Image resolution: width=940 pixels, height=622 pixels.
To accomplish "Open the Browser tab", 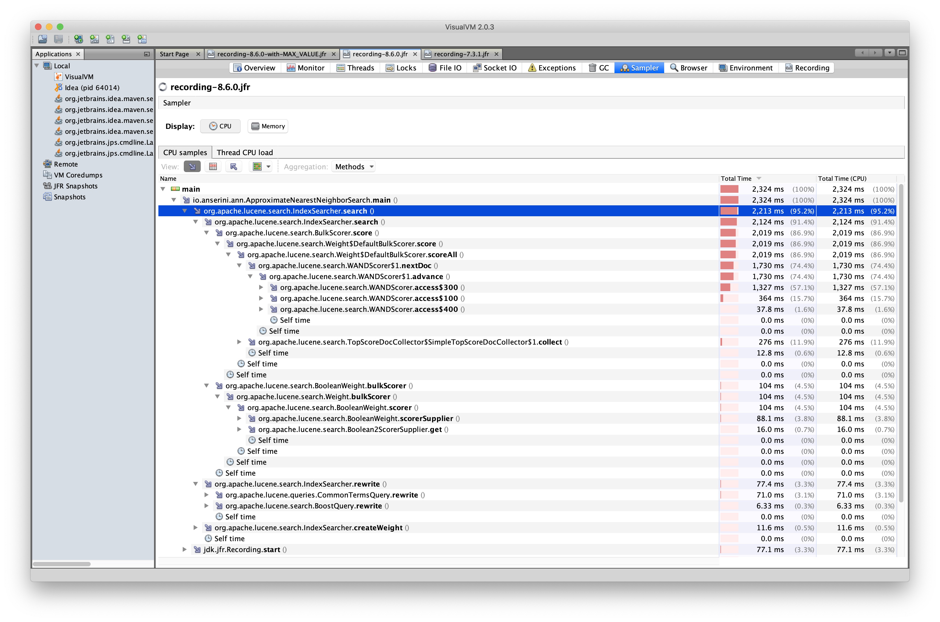I will [x=688, y=68].
